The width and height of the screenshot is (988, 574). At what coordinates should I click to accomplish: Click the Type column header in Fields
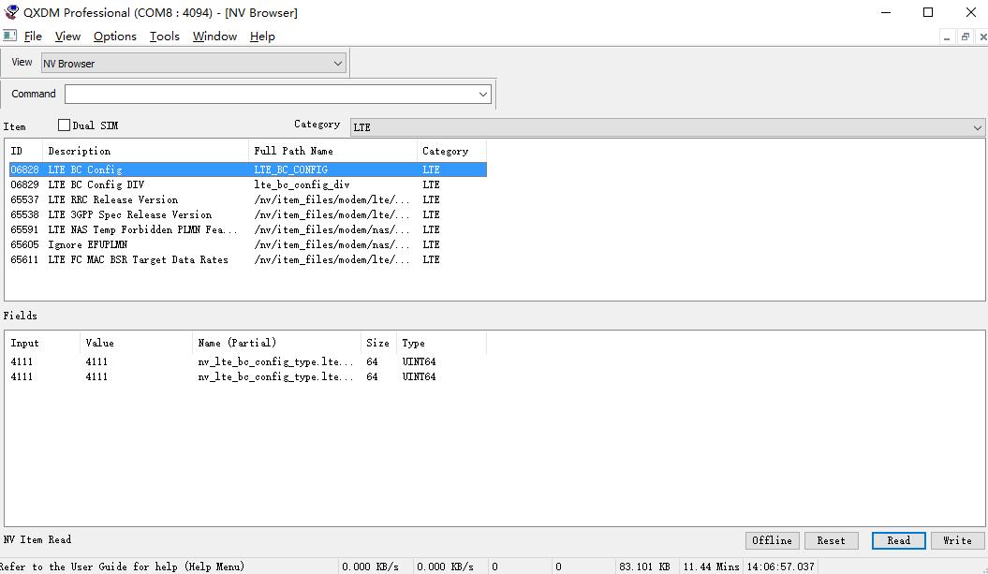[441, 344]
